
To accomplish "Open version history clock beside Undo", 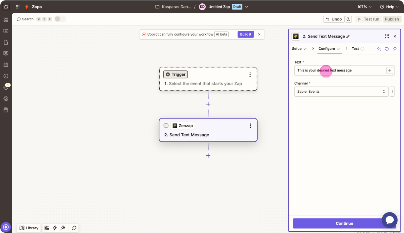I will [348, 19].
